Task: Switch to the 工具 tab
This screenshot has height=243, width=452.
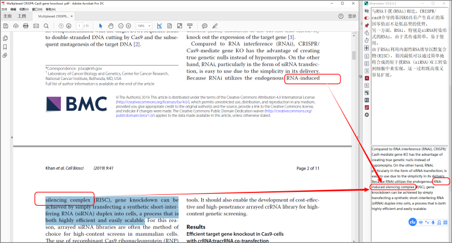Action: [22, 16]
